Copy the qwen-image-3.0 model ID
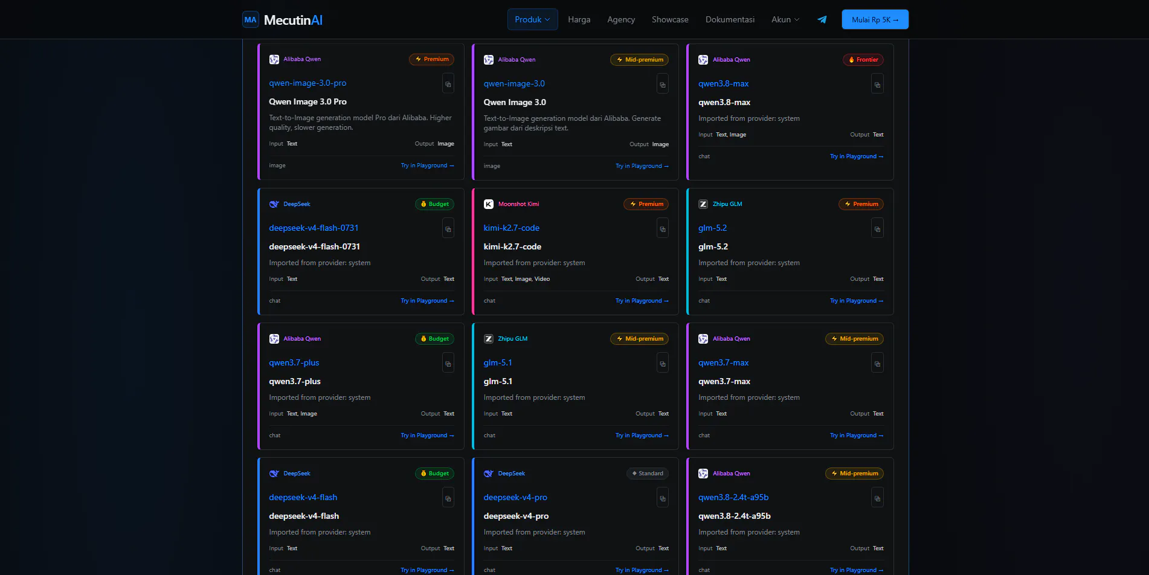This screenshot has height=575, width=1149. tap(663, 85)
